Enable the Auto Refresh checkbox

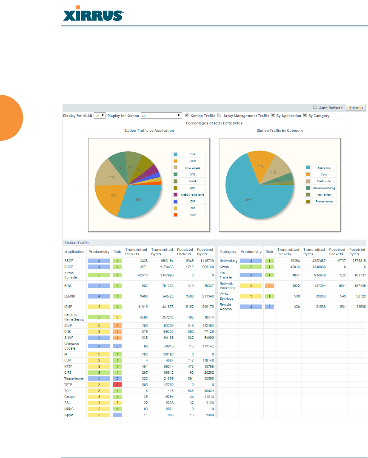coord(315,107)
